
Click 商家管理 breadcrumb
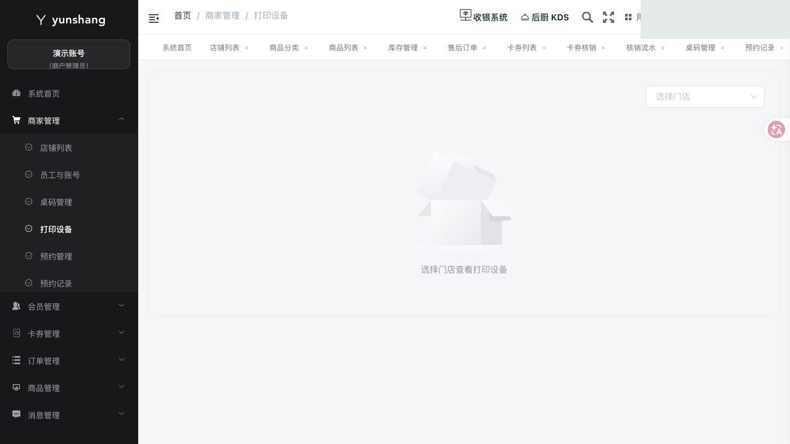point(222,15)
